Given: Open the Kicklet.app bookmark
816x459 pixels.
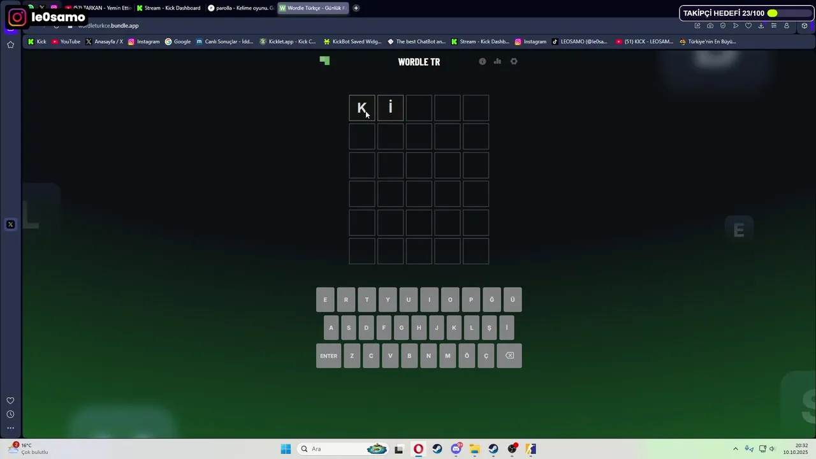Looking at the screenshot, I should pyautogui.click(x=288, y=41).
